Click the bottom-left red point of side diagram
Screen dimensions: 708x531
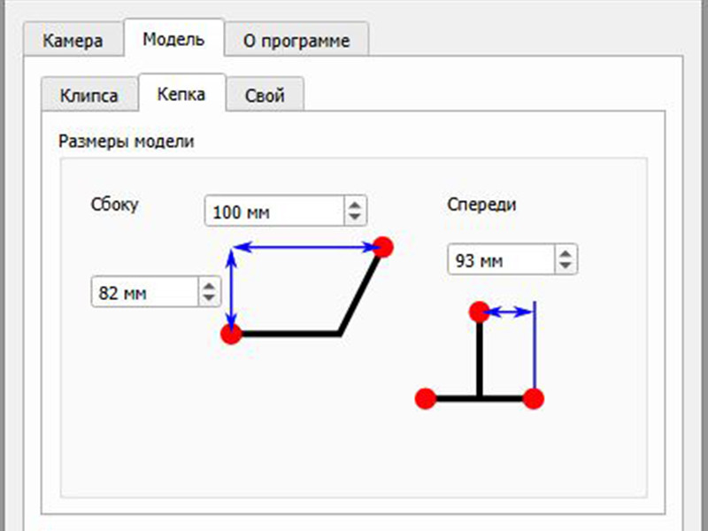click(x=231, y=334)
